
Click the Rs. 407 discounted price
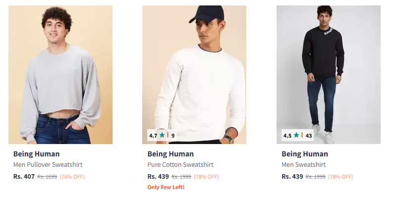[x=24, y=177]
